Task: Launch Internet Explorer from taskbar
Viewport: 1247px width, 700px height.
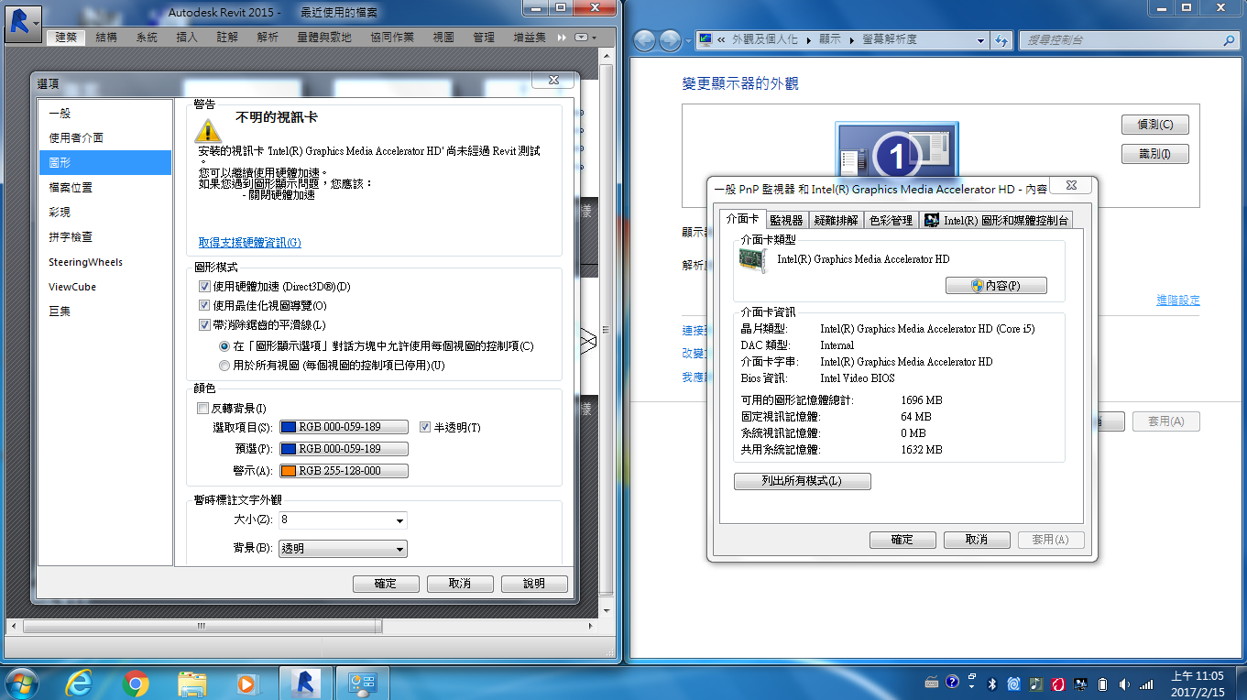Action: (x=80, y=684)
